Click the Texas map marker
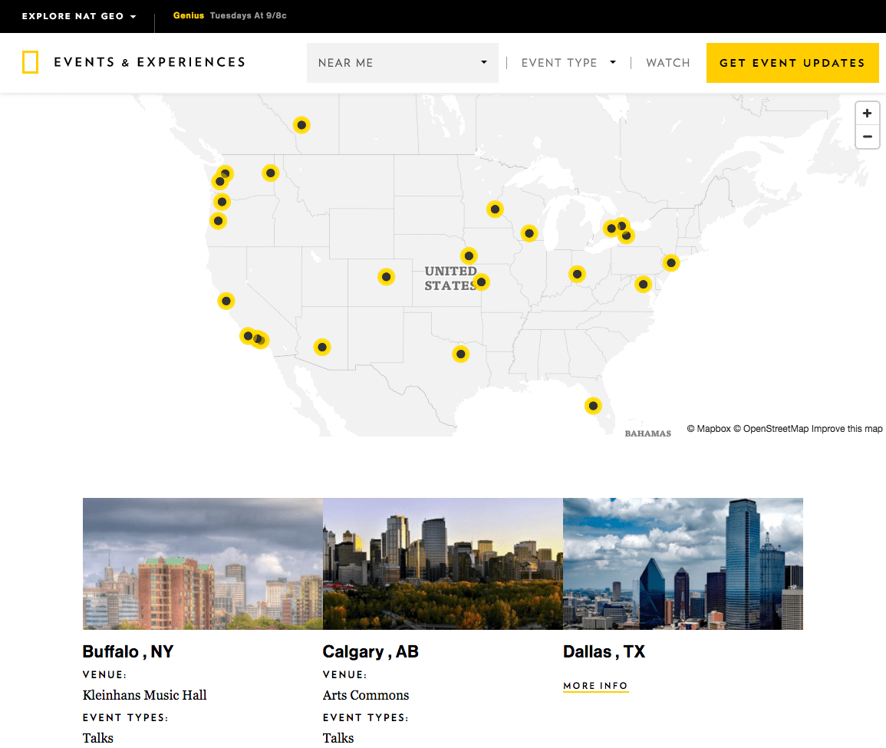Viewport: 886px width, 748px height. [x=460, y=354]
